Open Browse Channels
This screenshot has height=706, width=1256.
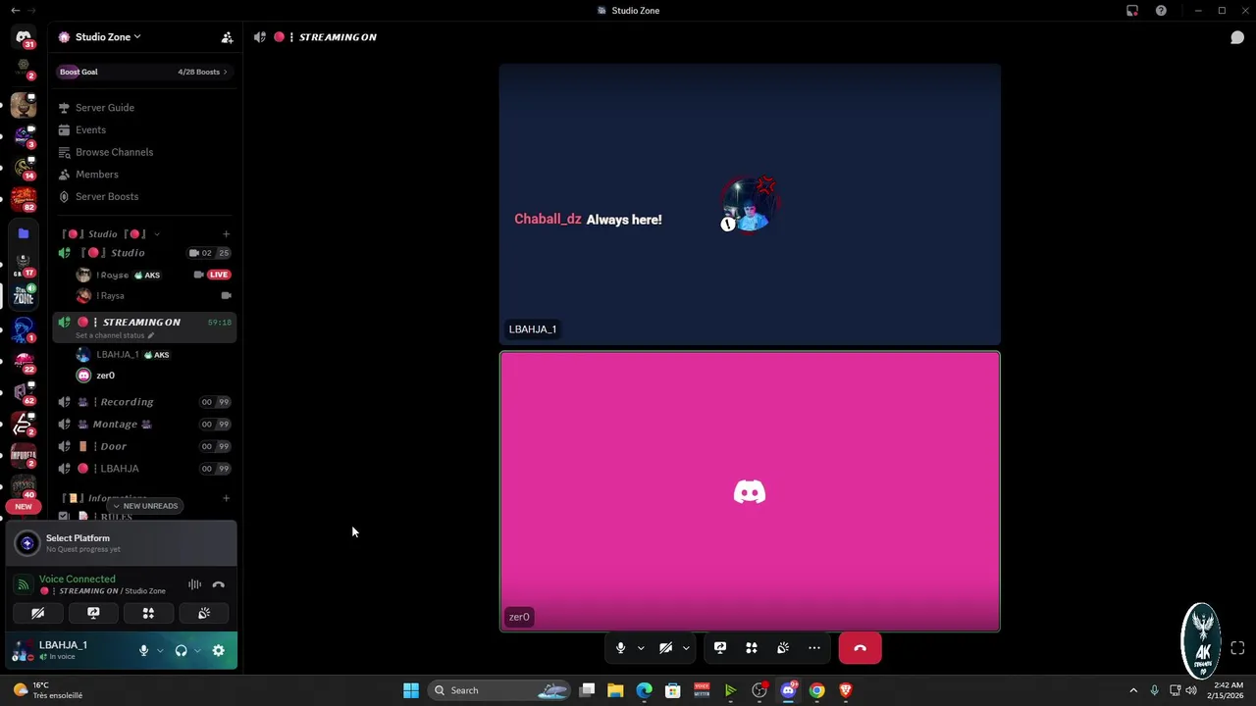tap(143, 152)
